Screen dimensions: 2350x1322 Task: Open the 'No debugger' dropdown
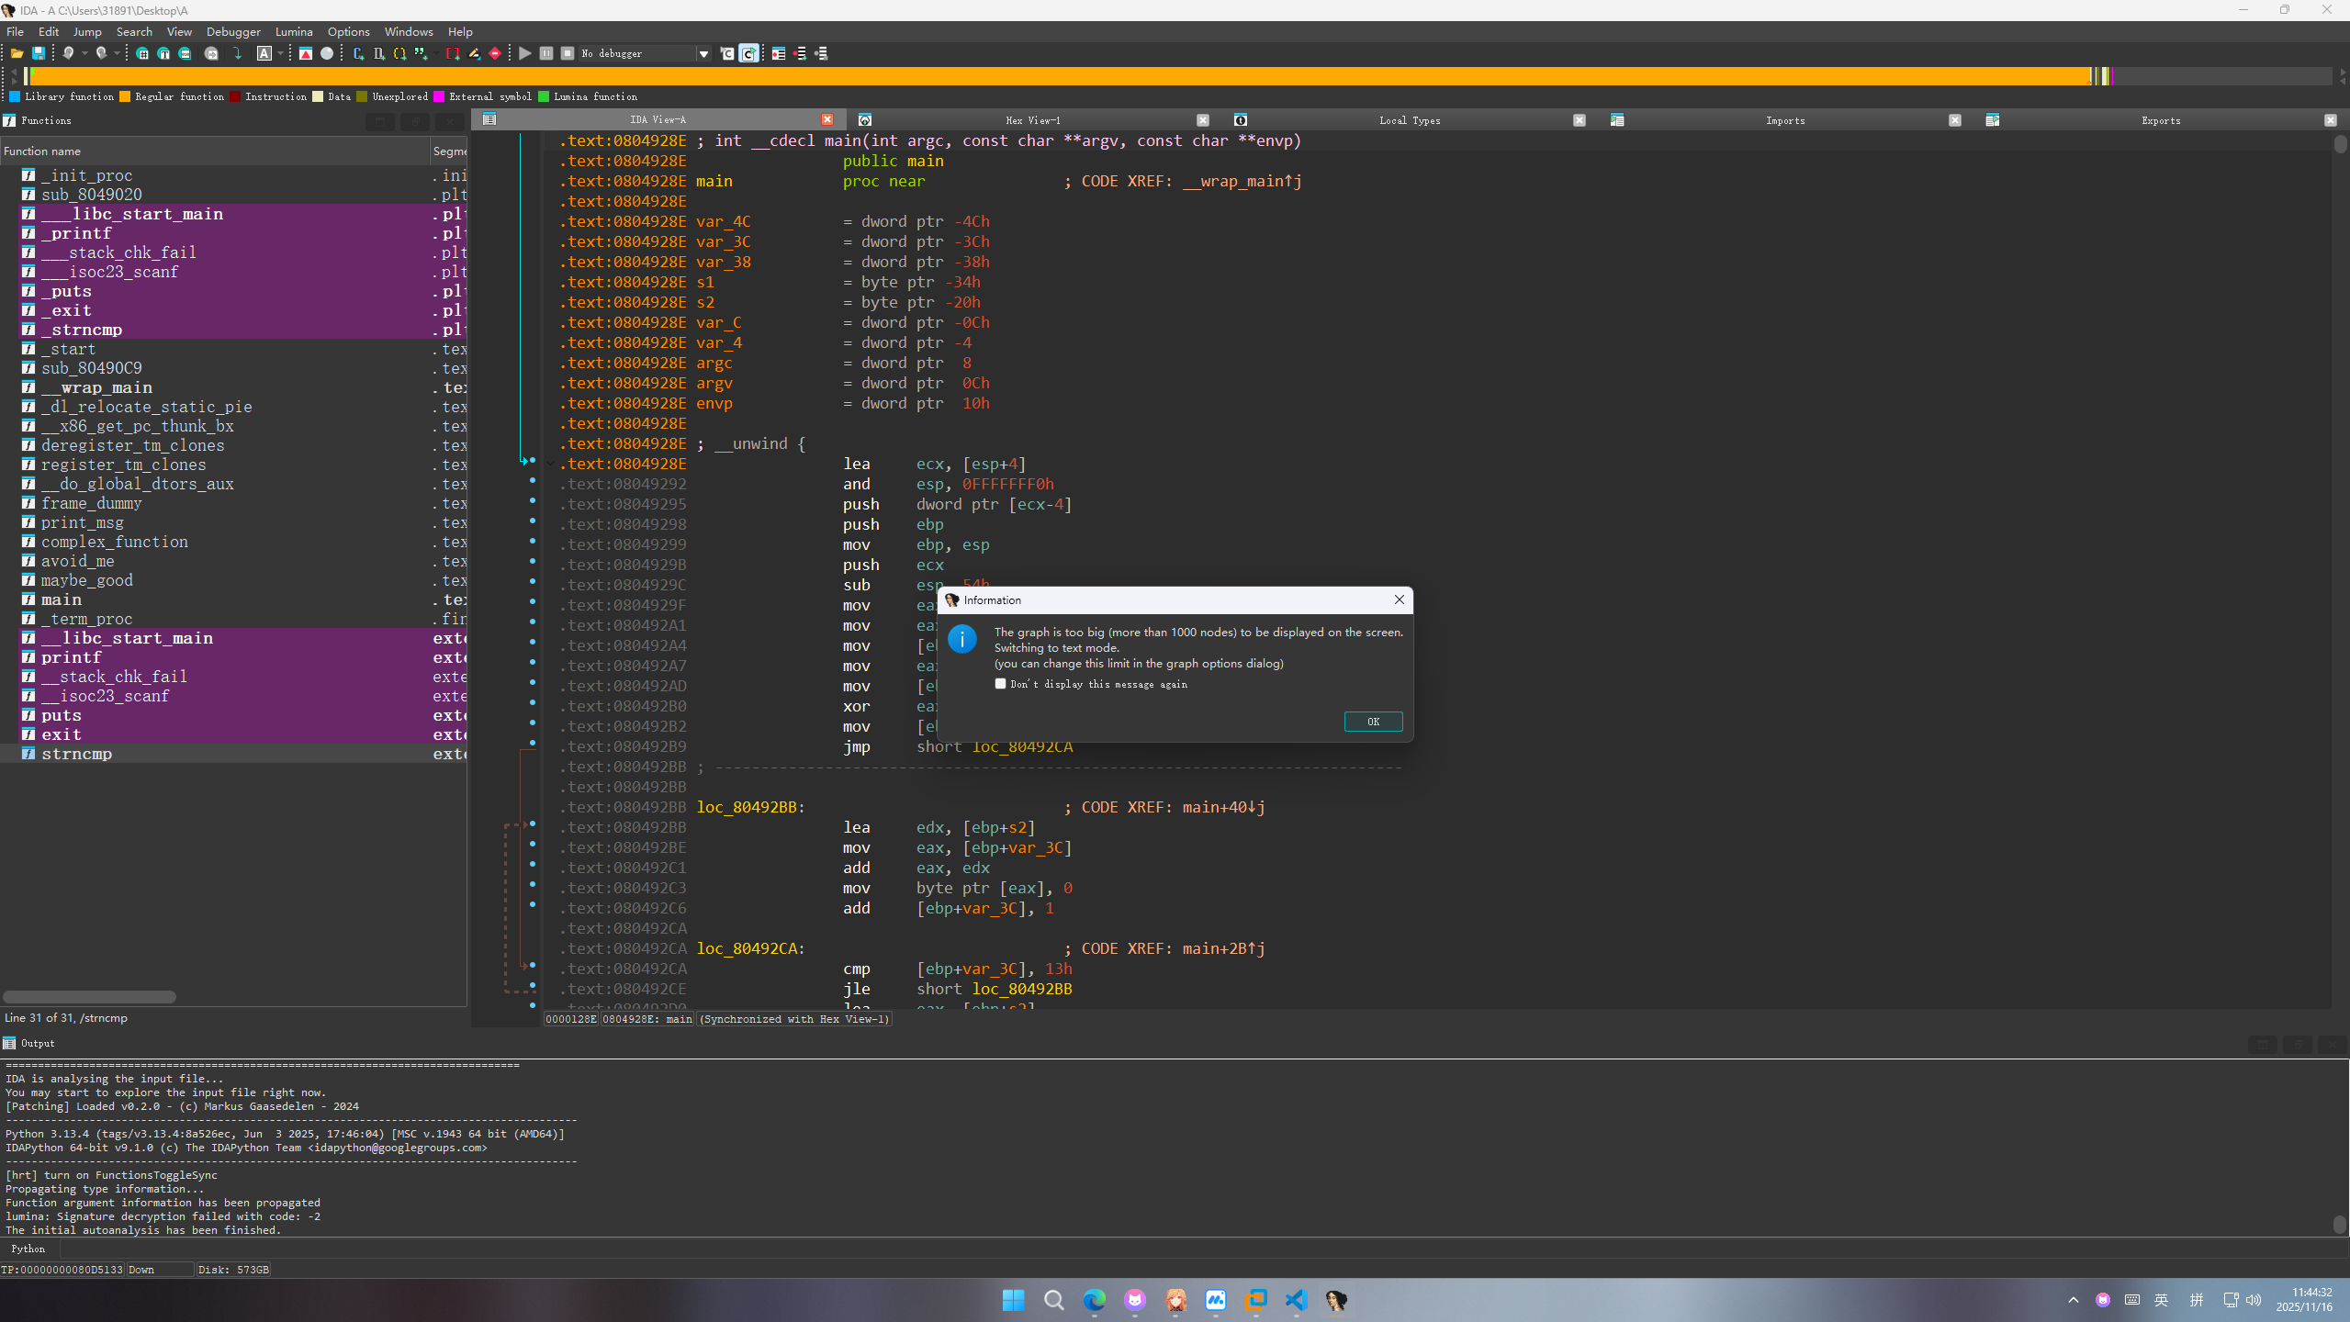click(x=703, y=53)
